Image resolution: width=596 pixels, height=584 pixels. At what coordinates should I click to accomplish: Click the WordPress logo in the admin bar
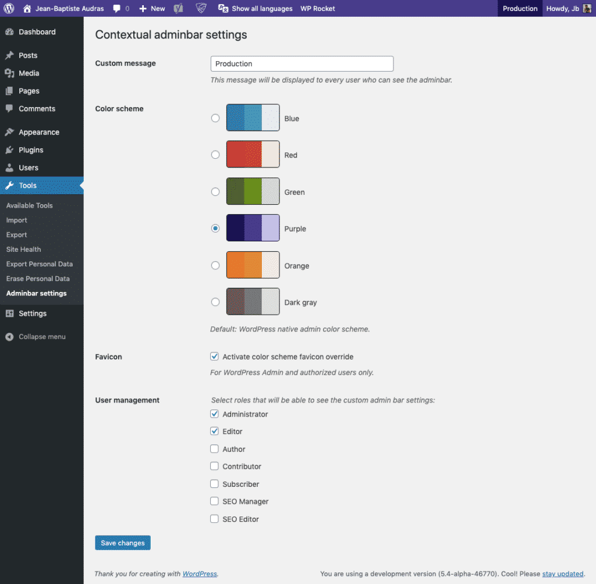[9, 8]
